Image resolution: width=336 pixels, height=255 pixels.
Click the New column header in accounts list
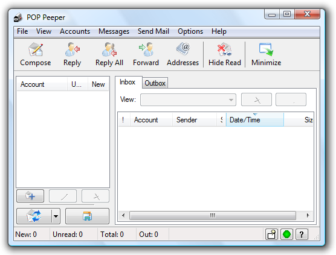click(99, 84)
